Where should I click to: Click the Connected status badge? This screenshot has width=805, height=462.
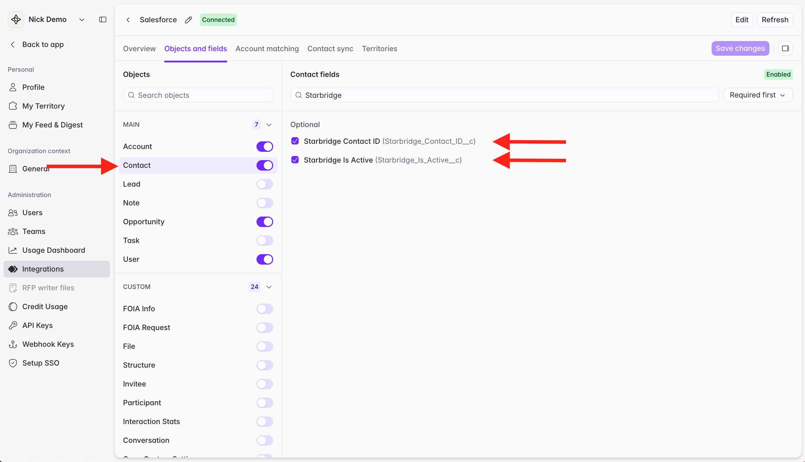[x=218, y=20]
